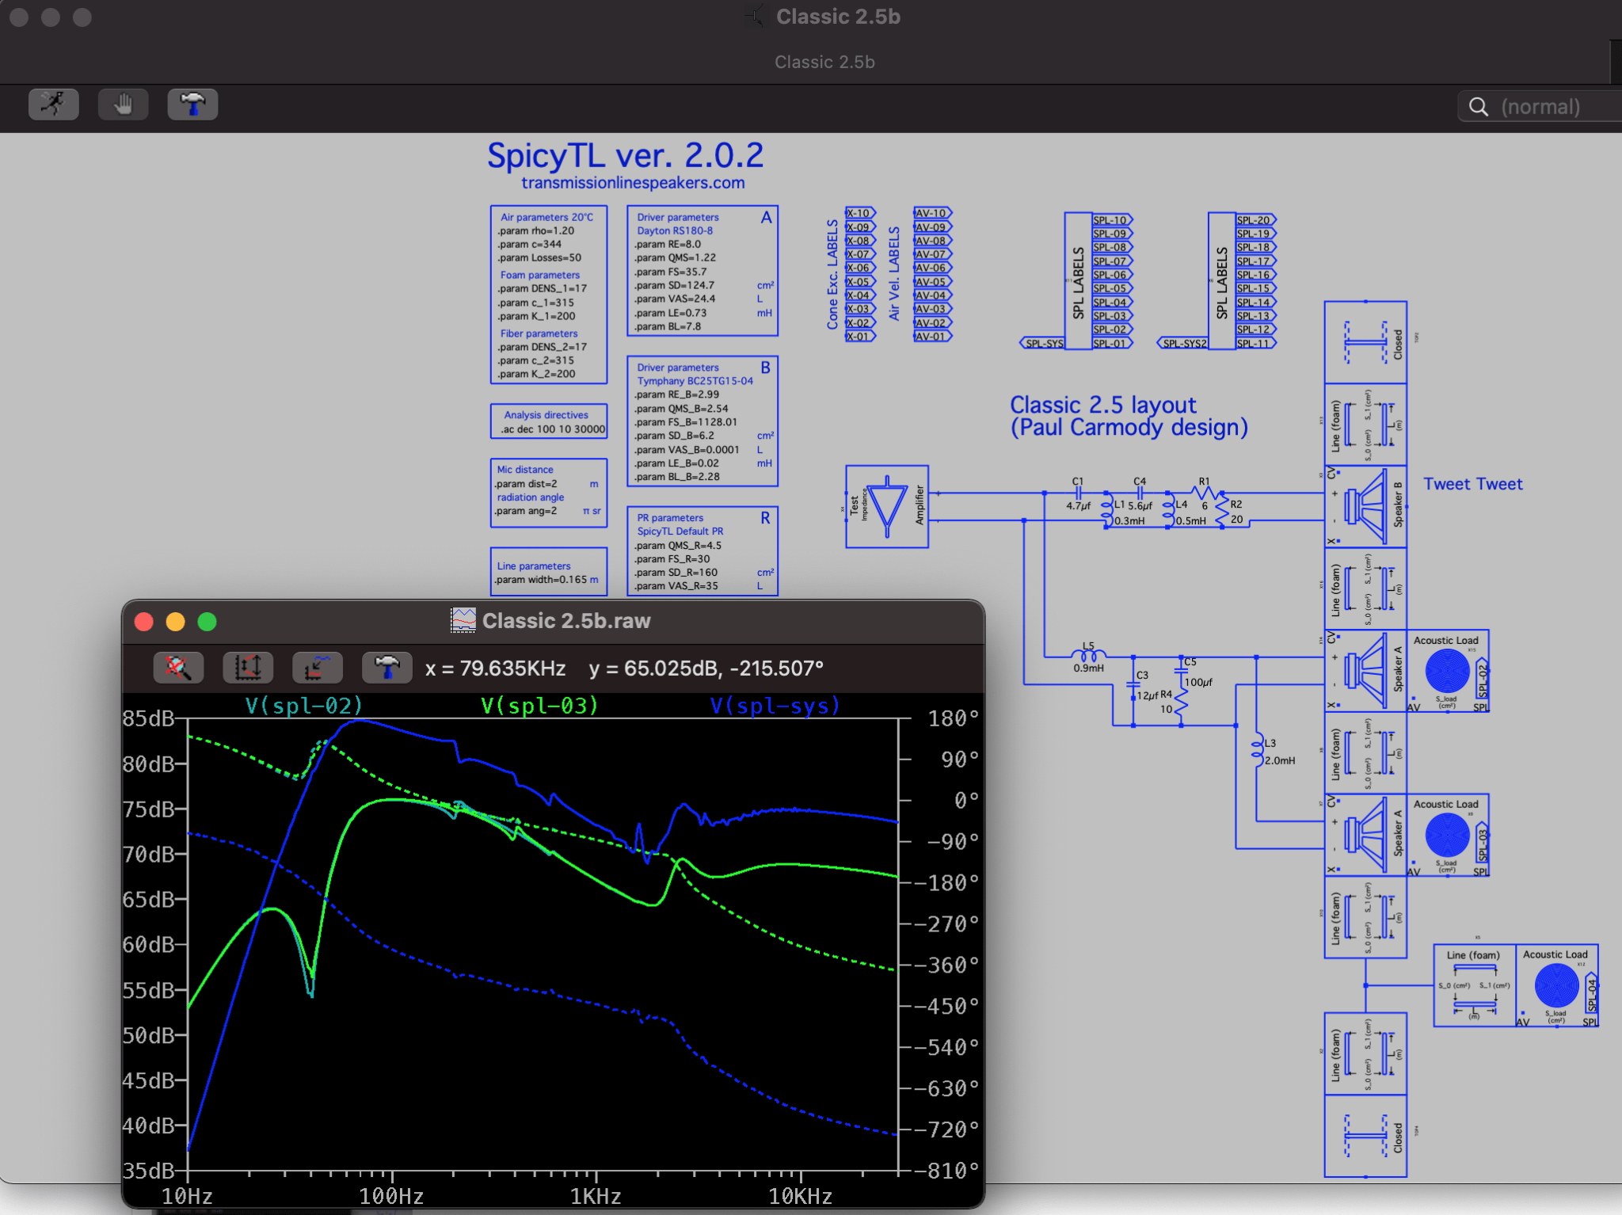Image resolution: width=1622 pixels, height=1215 pixels.
Task: Select the R1 6 ohm resistor
Action: pyautogui.click(x=1205, y=493)
